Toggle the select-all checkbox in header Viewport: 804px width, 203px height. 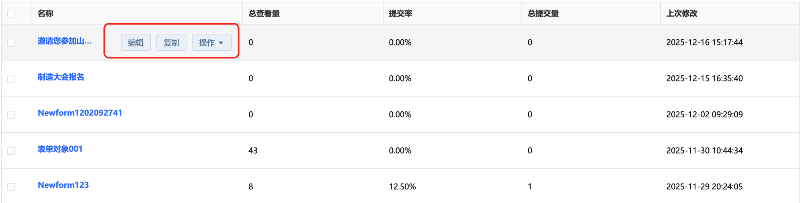coord(11,14)
